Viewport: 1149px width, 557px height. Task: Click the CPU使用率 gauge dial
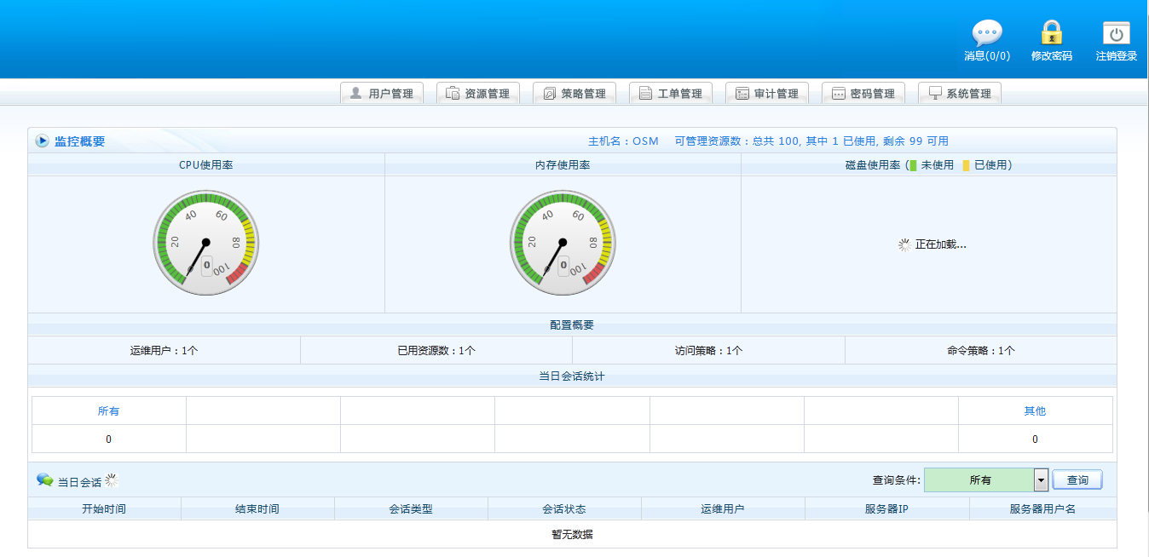(205, 243)
